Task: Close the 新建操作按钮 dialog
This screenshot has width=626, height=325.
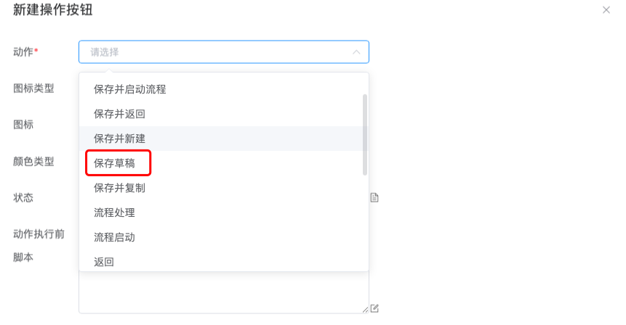Action: pyautogui.click(x=606, y=10)
